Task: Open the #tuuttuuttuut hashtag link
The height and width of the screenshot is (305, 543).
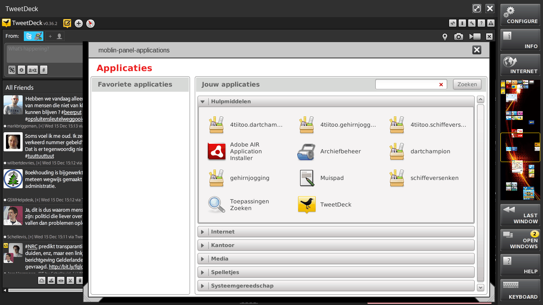Action: click(40, 156)
